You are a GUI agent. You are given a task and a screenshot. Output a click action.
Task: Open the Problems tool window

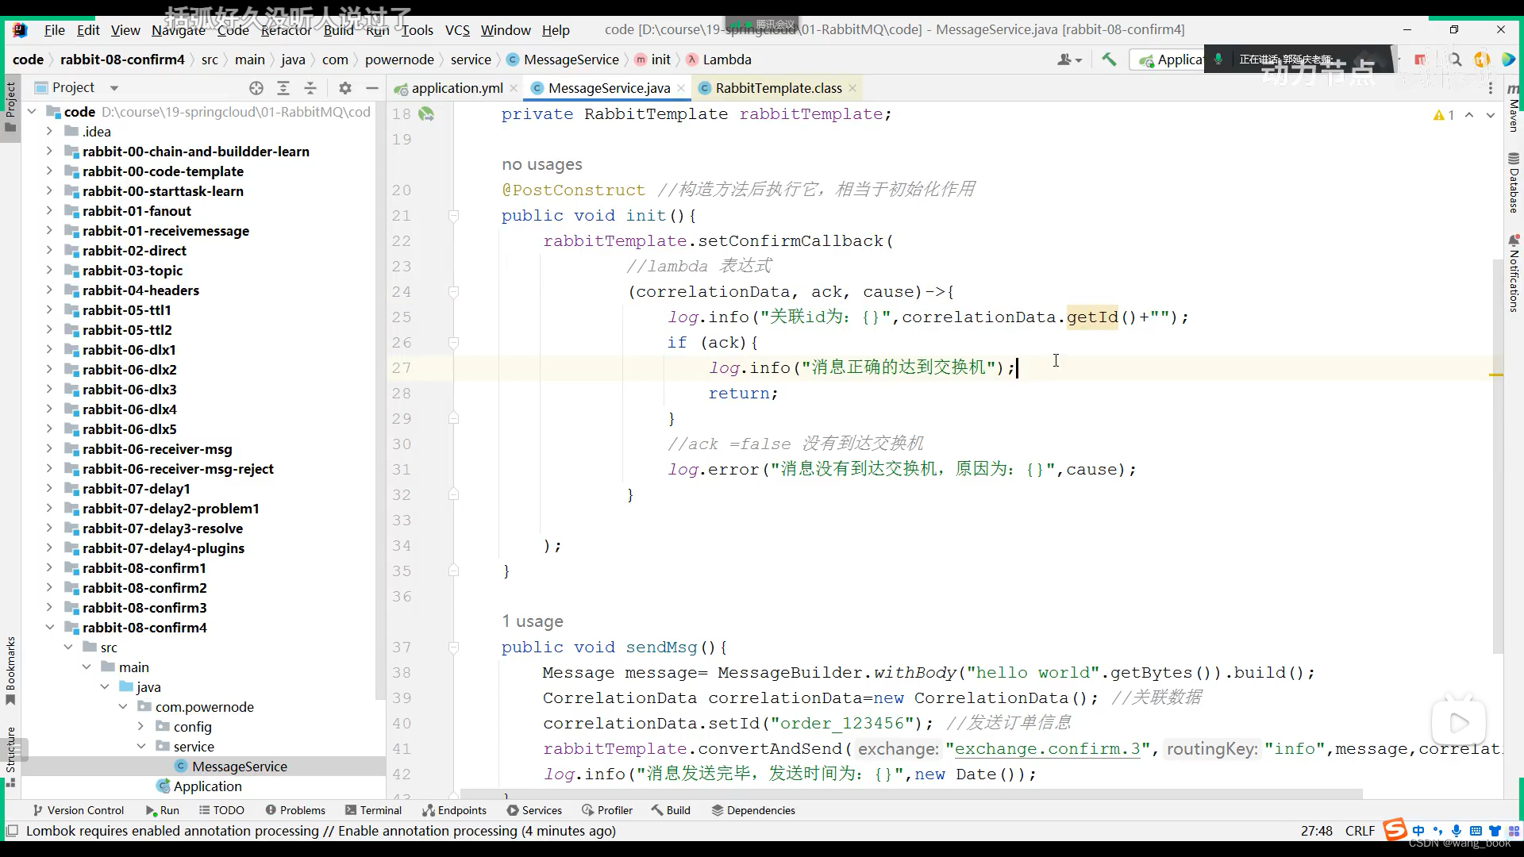click(x=295, y=810)
